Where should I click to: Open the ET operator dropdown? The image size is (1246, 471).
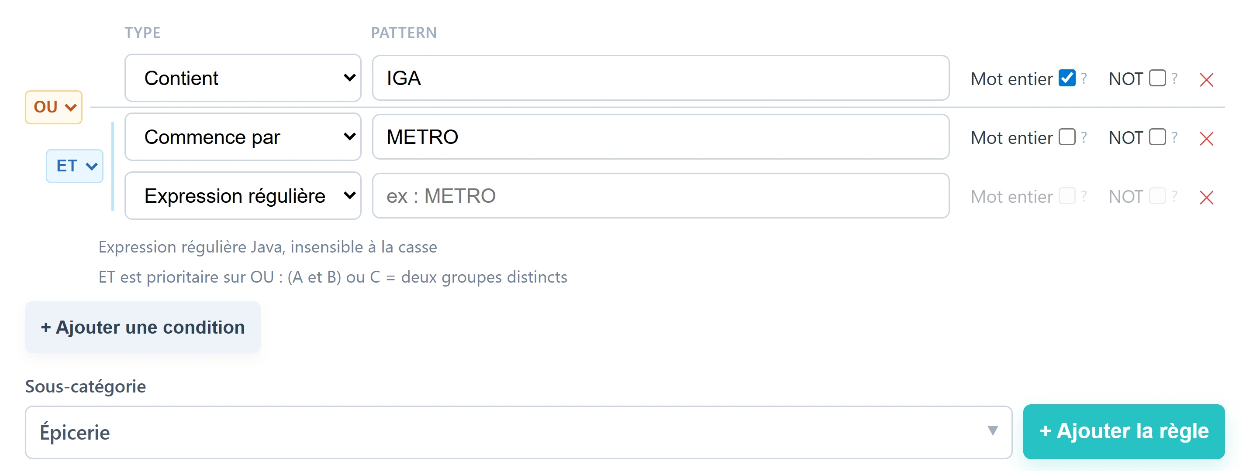coord(75,166)
